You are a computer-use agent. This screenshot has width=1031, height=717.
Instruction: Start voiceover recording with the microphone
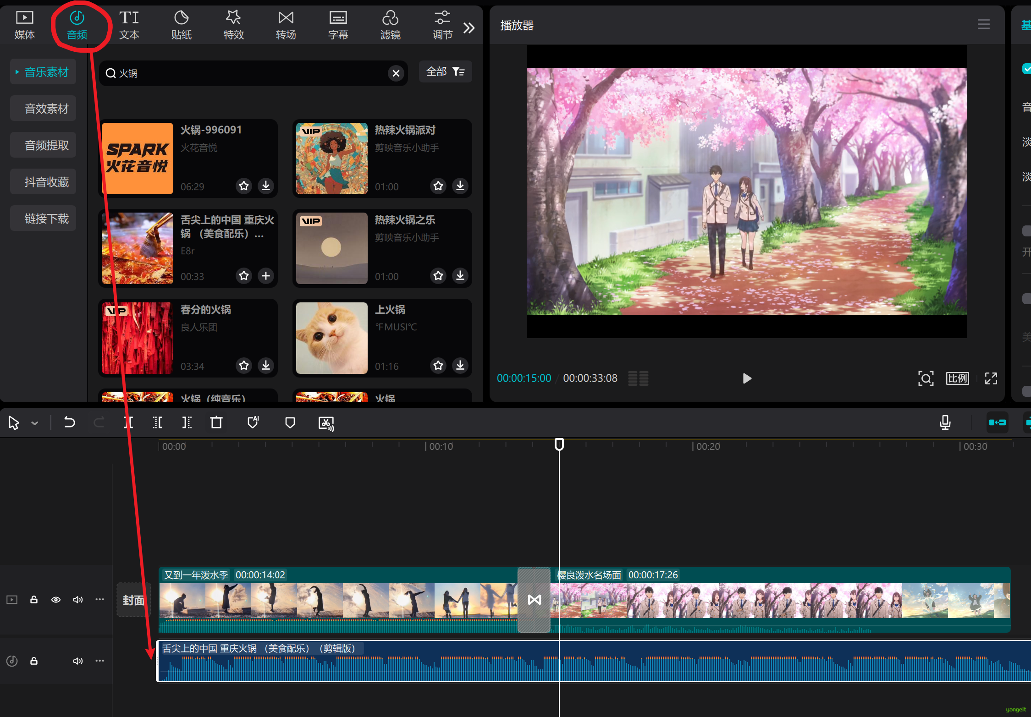click(945, 422)
